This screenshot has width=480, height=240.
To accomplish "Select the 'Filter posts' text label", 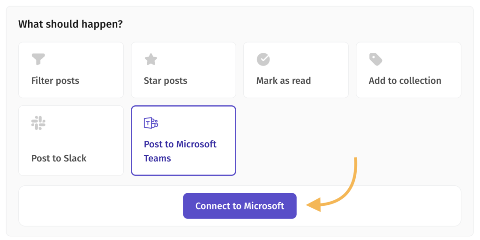I will 55,80.
